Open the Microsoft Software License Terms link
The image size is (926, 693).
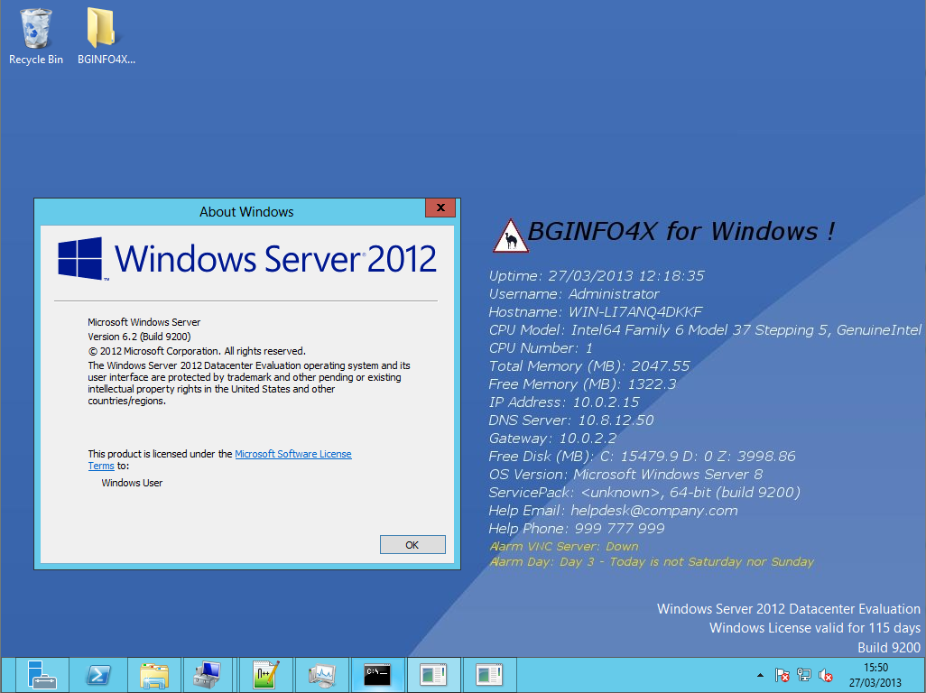click(x=292, y=454)
